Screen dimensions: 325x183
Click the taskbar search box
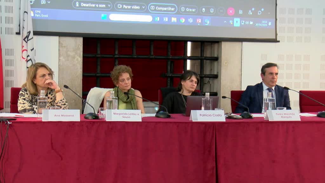coord(131,18)
